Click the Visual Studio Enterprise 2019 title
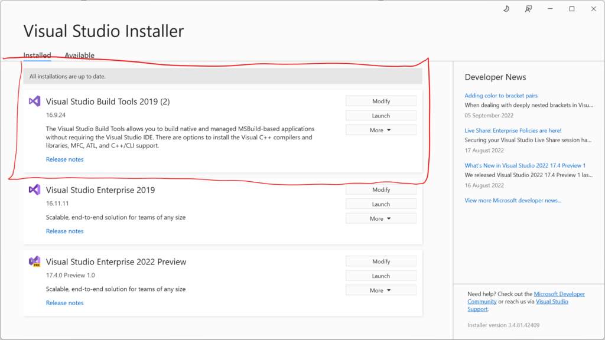Screen dimensions: 605x340 click(100, 190)
